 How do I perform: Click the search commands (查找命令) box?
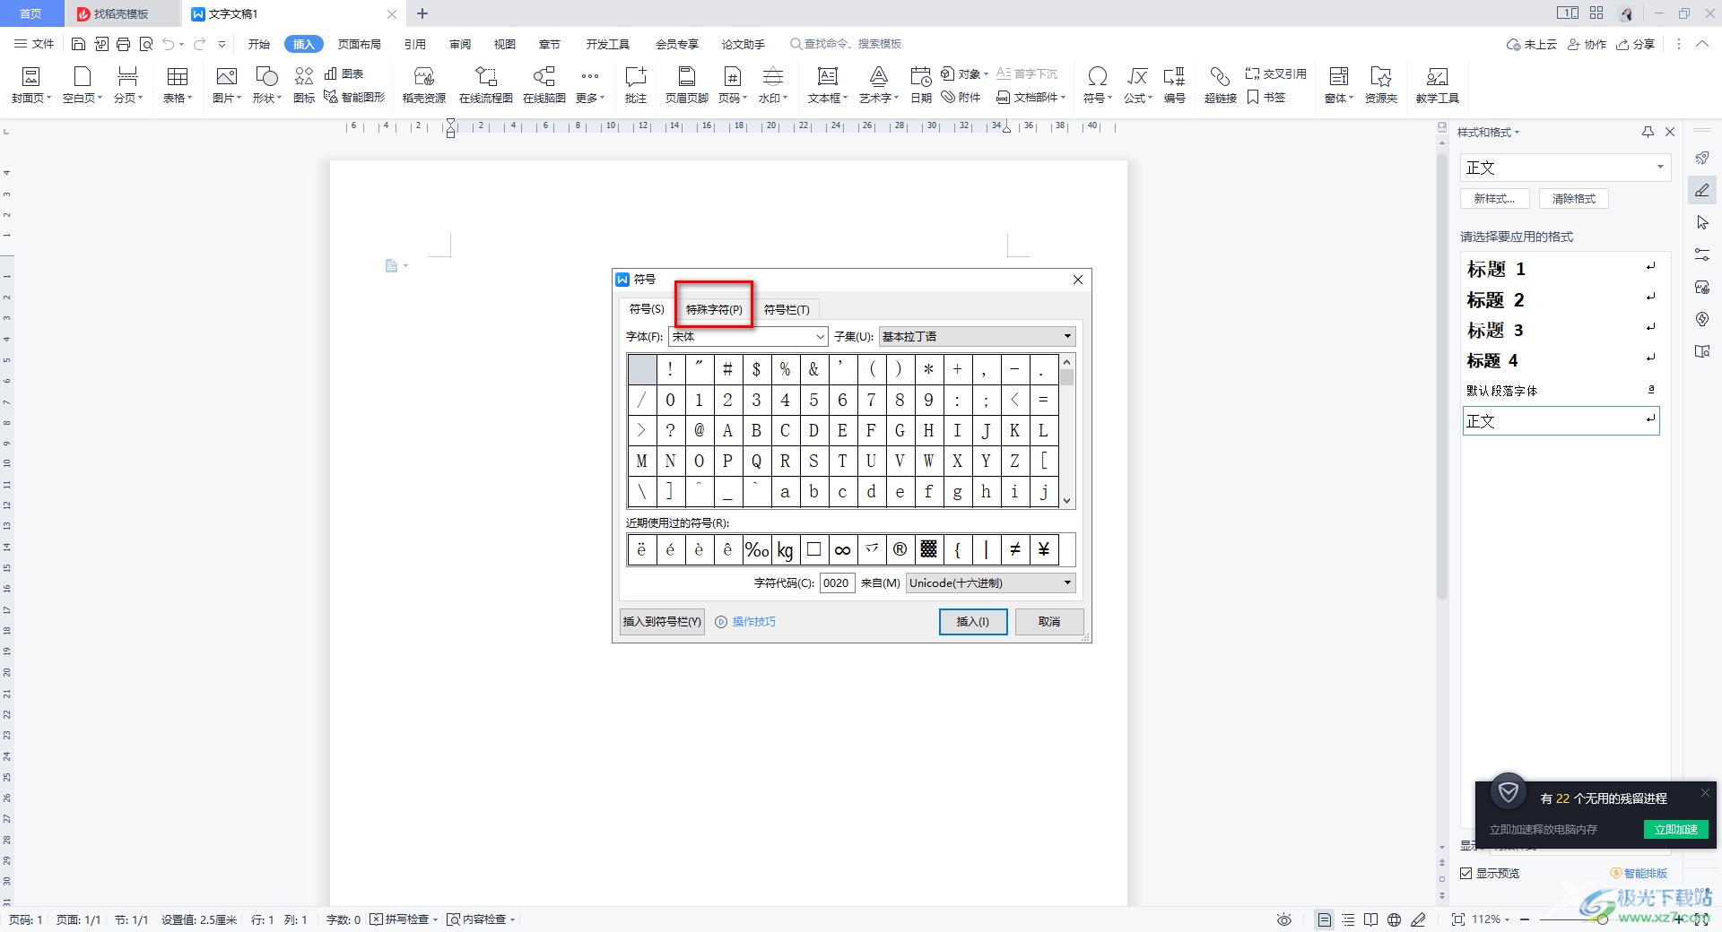pos(845,44)
